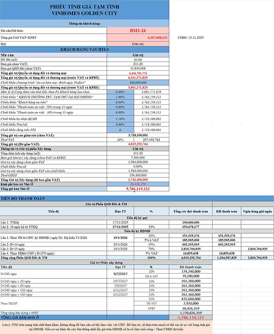The width and height of the screenshot is (274, 334).
Task: Select the 'Hạn TT' column header in land section
Action: [x=120, y=212]
